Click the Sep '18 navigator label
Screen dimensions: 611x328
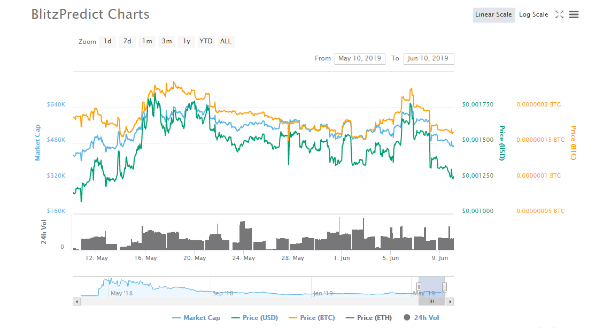pos(223,293)
